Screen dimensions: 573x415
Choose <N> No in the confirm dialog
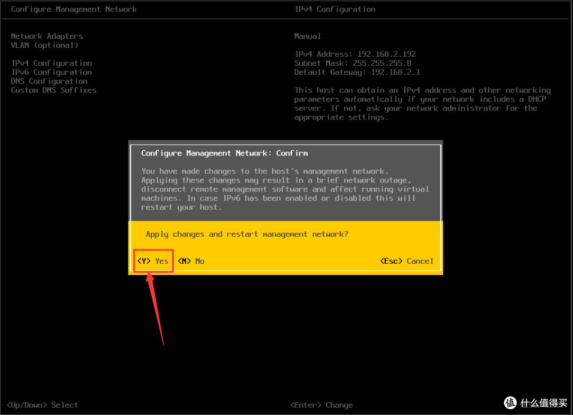191,261
